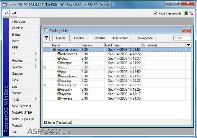
Task: Click into the Find search field
Action: (182, 38)
